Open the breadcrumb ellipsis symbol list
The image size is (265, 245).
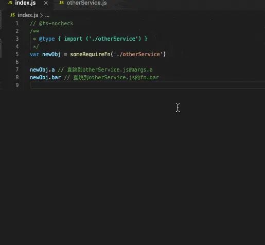pos(47,15)
